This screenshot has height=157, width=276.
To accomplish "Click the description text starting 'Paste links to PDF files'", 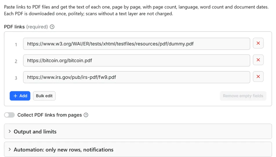I will coord(136,10).
